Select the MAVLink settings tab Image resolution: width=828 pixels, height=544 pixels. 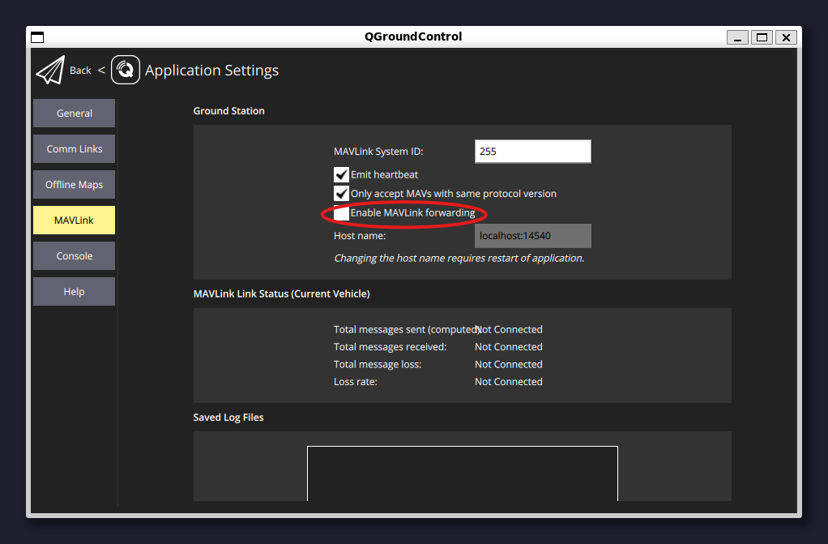pyautogui.click(x=74, y=220)
